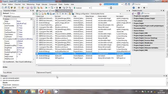
Task: Click the green Run button in the toolbar
Action: (46, 8)
